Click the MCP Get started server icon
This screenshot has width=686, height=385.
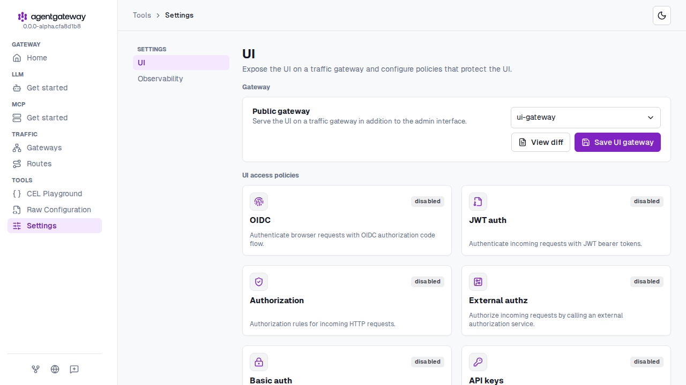tap(17, 118)
